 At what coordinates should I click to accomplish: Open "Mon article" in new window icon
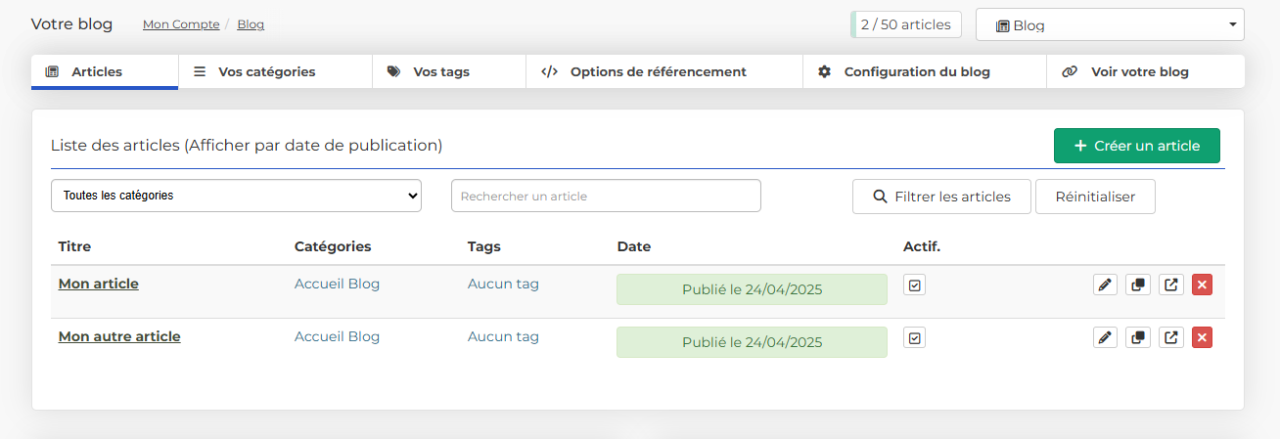[x=1170, y=285]
